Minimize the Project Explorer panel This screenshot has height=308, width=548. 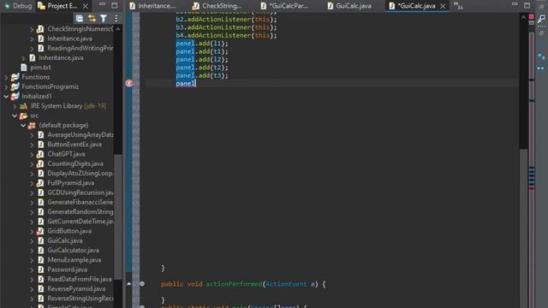coord(102,4)
